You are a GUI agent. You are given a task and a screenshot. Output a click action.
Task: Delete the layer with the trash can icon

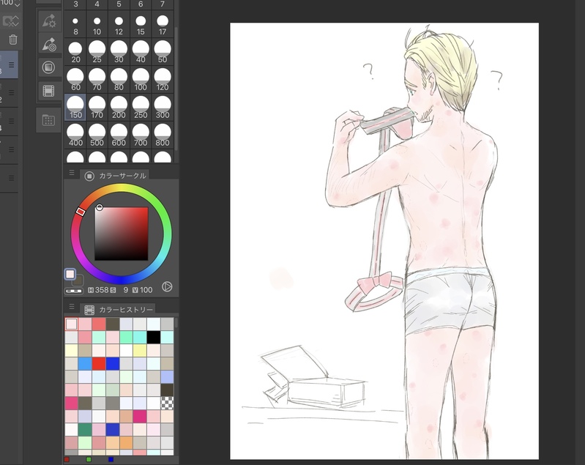coord(12,40)
